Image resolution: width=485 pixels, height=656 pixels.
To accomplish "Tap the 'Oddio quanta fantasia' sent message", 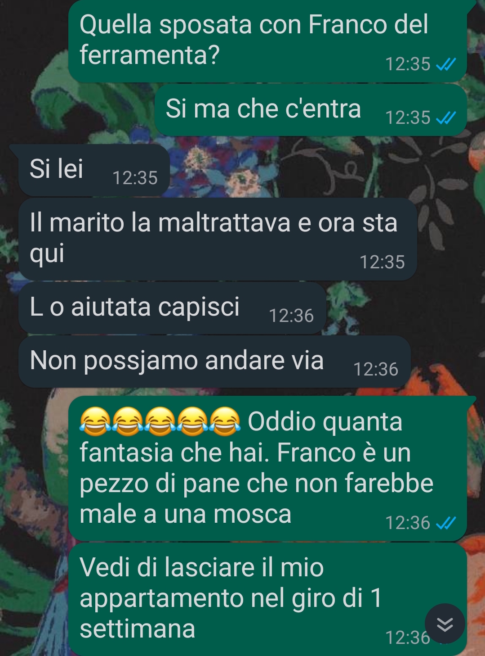I will [267, 468].
